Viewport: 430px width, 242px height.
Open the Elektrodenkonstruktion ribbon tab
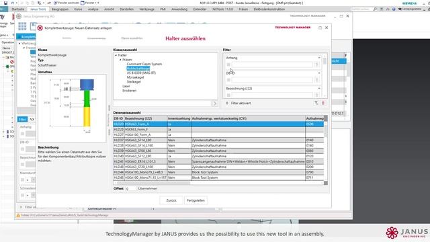coord(269,9)
